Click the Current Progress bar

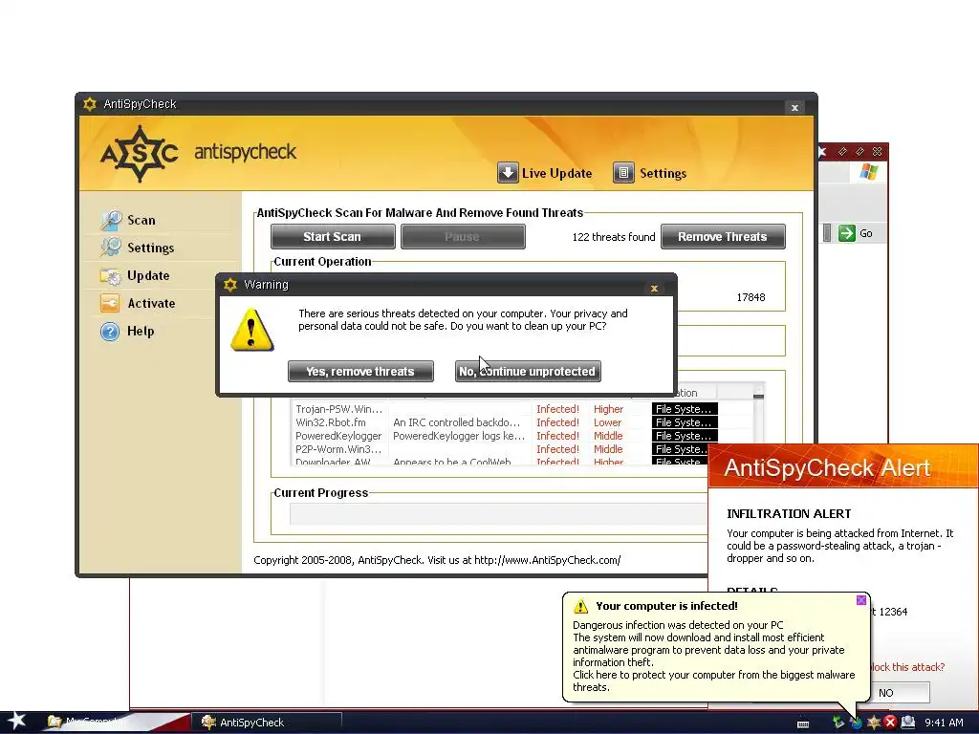498,514
